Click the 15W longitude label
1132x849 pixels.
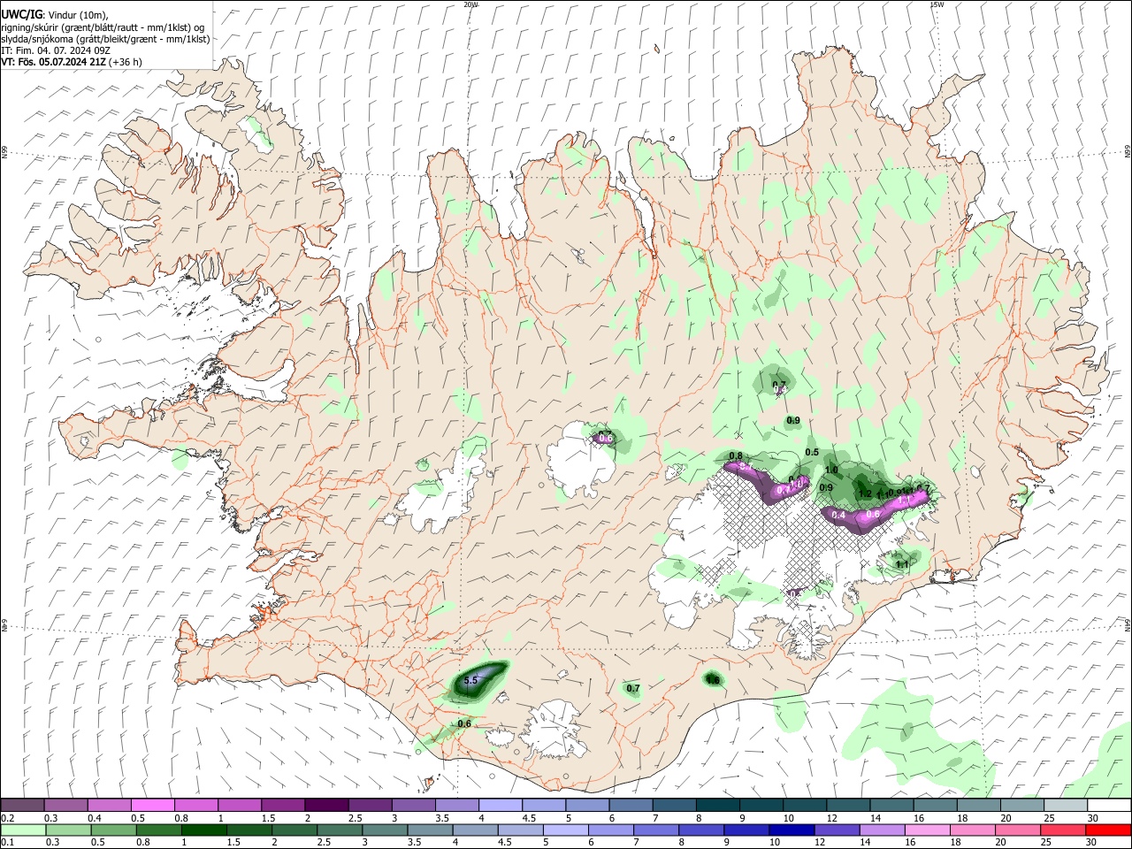point(937,4)
